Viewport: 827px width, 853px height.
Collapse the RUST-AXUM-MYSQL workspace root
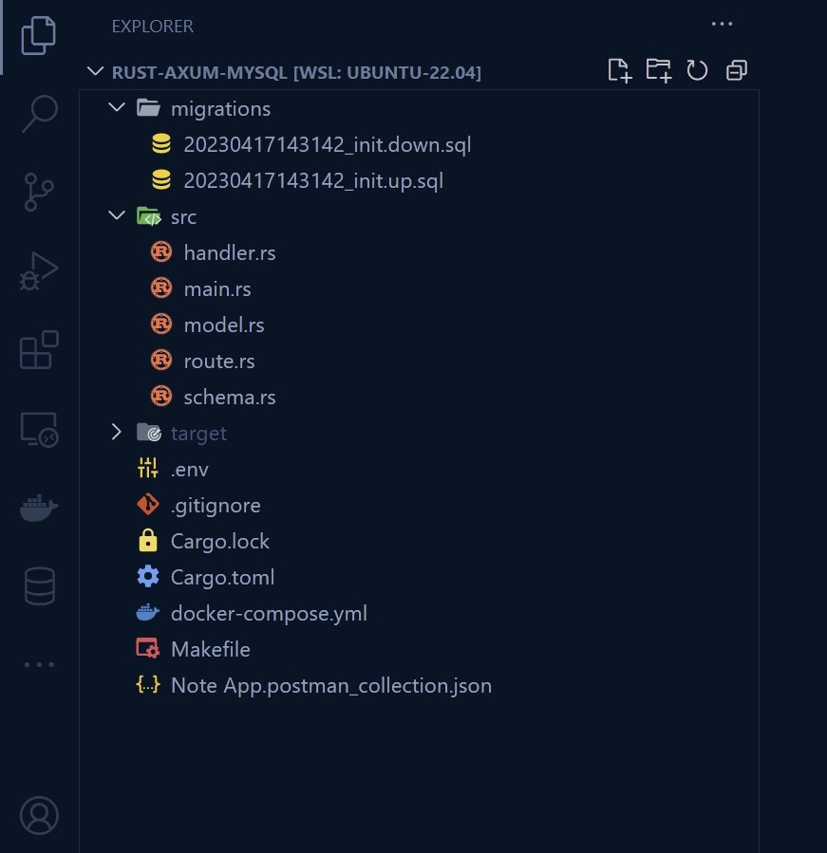(x=95, y=71)
